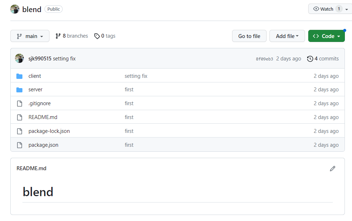Image resolution: width=352 pixels, height=221 pixels.
Task: Open the client folder
Action: (35, 76)
